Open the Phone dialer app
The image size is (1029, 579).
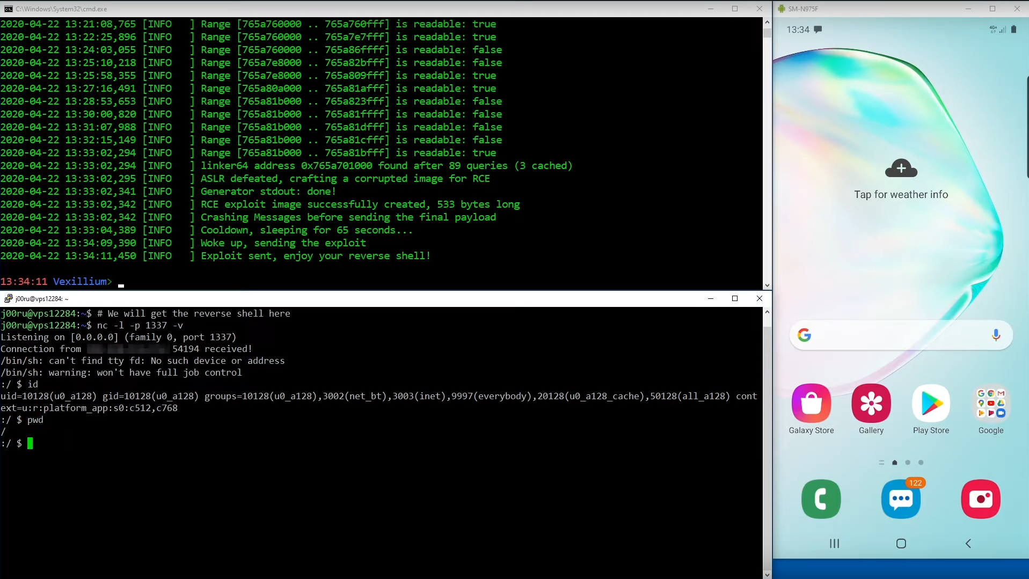tap(821, 499)
